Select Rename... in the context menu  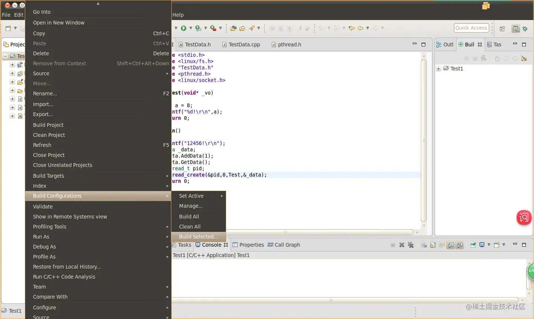click(98, 93)
